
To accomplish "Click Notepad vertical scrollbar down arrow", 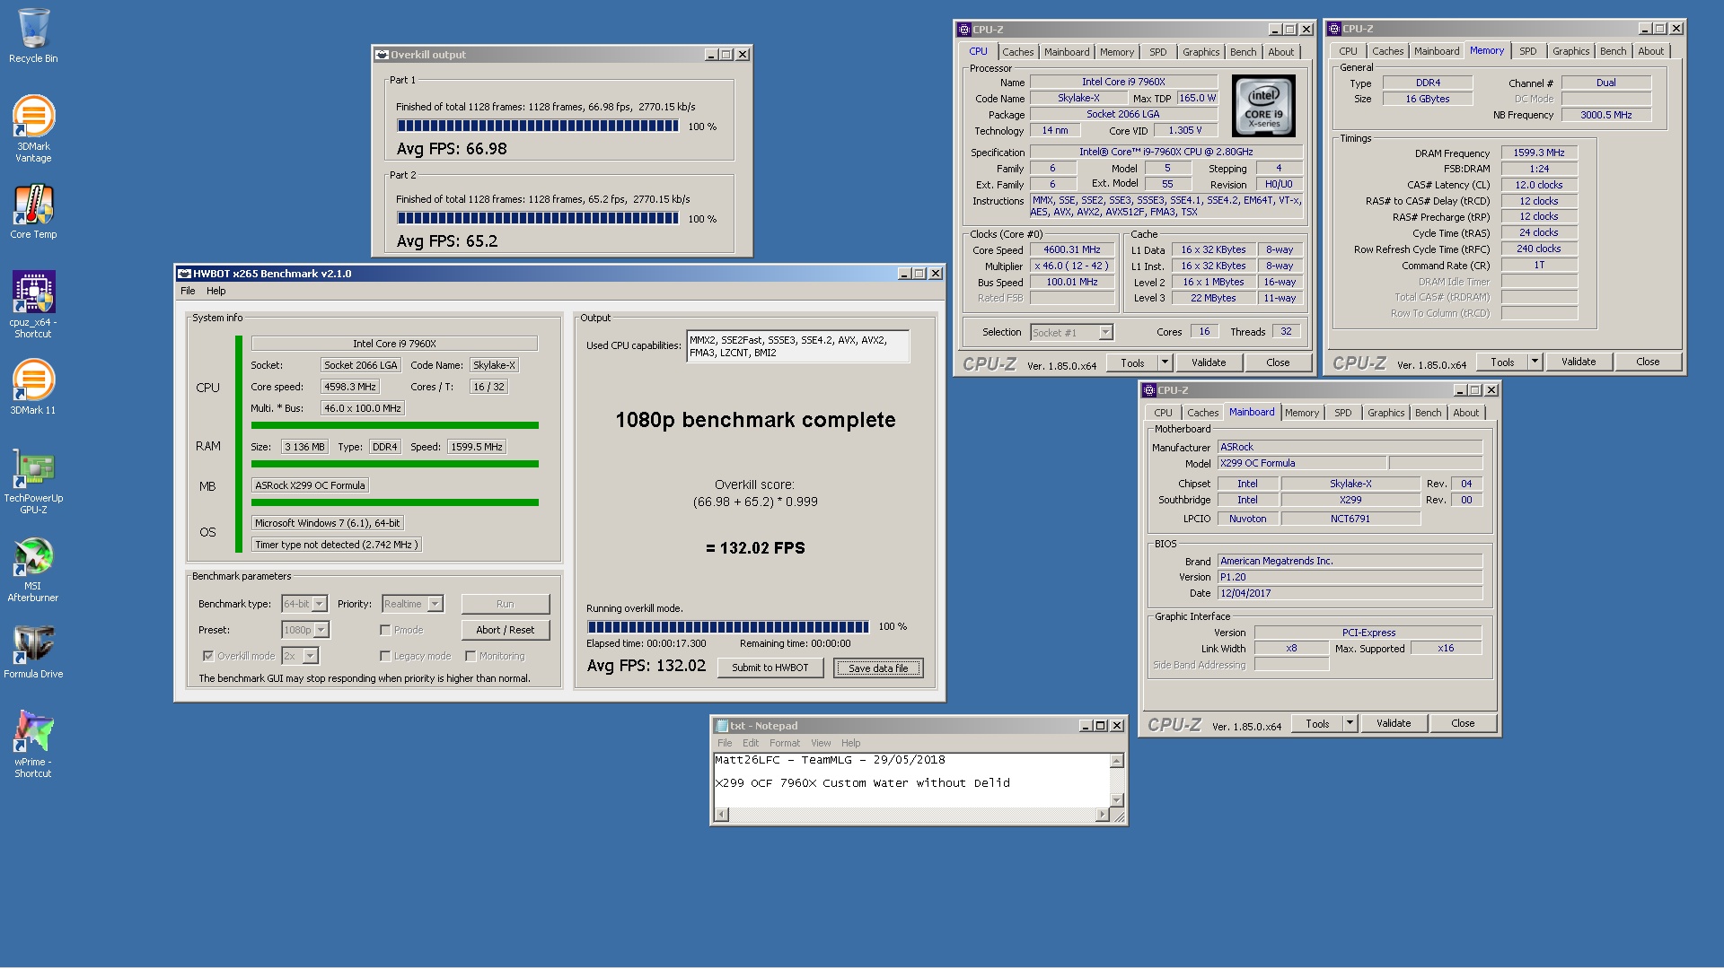I will point(1117,799).
